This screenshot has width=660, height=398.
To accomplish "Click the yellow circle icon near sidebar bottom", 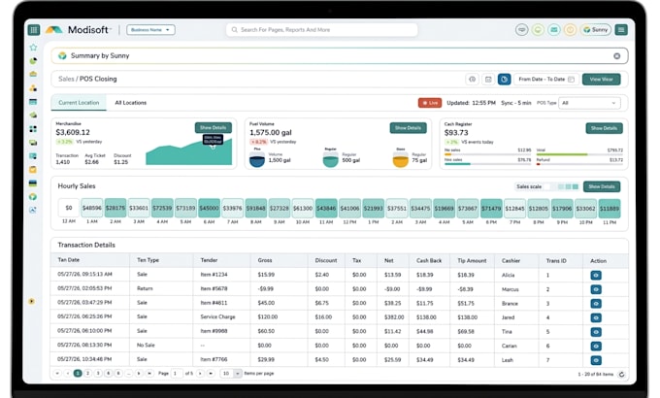I will (x=32, y=302).
